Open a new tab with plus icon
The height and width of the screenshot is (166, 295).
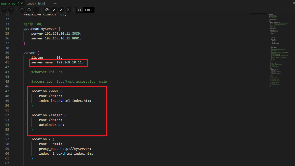click(55, 3)
